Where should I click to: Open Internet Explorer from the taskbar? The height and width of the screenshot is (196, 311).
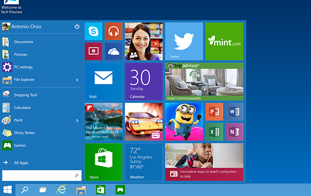[x=62, y=190]
